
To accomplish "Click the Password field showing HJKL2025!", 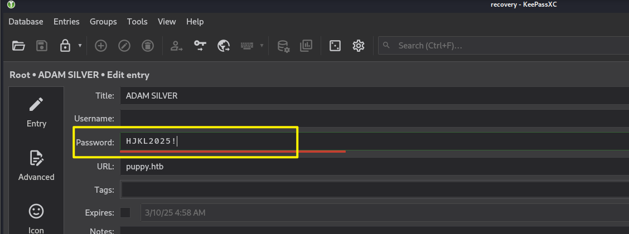I will (x=374, y=141).
